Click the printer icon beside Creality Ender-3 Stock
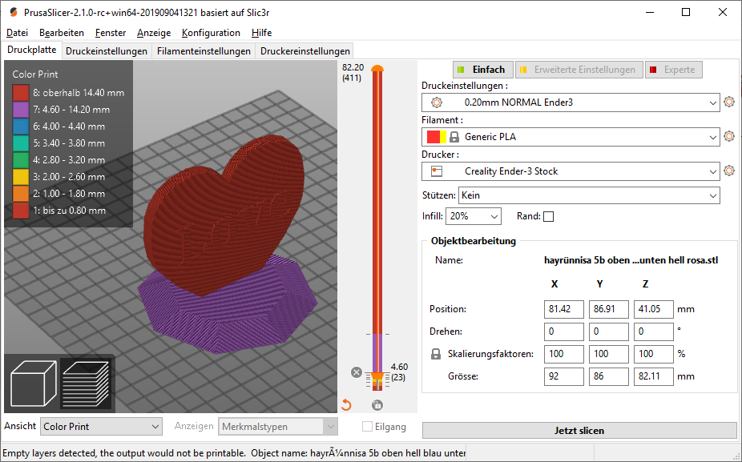742x462 pixels. coord(436,171)
